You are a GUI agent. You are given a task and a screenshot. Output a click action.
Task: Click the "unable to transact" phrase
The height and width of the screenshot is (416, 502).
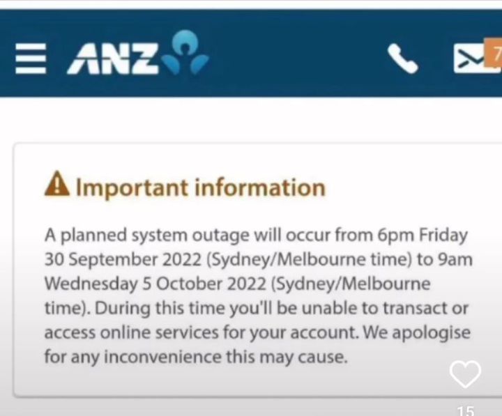tap(374, 308)
